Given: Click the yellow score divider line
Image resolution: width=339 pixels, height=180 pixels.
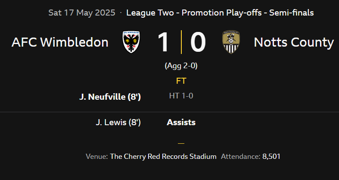Looking at the screenshot, I should [181, 42].
